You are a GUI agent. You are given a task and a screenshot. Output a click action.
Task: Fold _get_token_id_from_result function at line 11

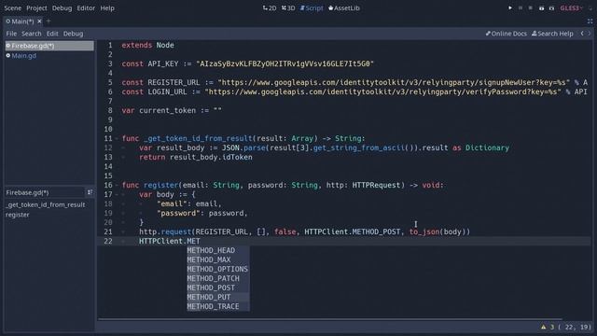tap(117, 139)
